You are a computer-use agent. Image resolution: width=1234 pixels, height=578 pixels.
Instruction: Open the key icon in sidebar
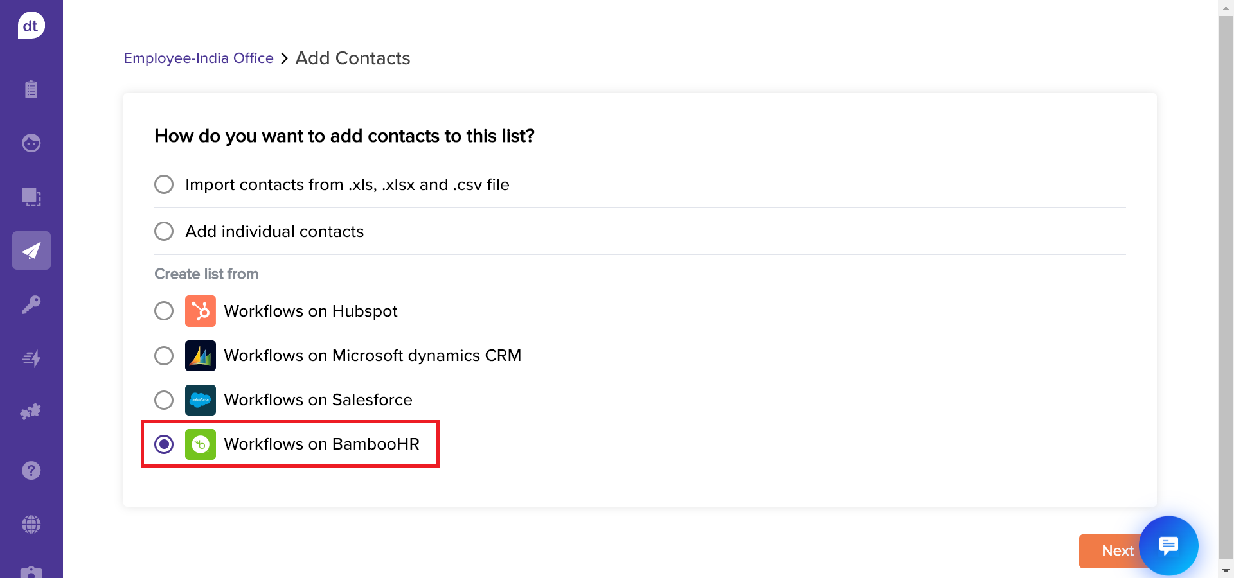coord(31,304)
